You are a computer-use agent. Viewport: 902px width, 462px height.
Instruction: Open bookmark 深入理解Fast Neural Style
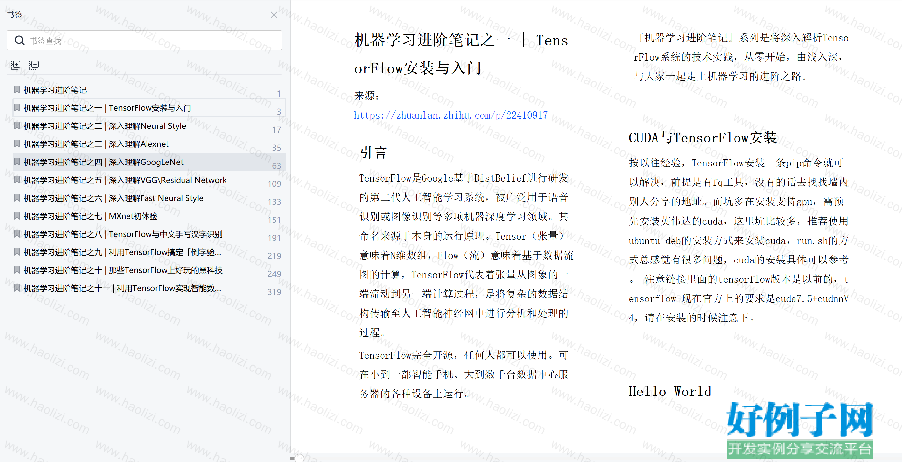[149, 198]
